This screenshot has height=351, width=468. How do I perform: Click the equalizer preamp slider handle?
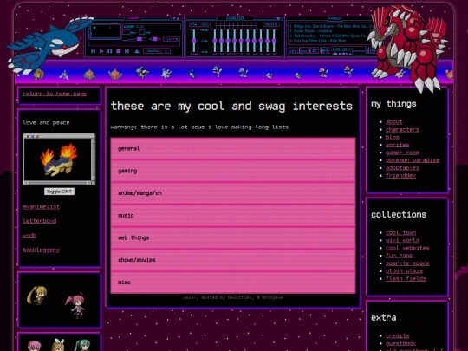pos(194,41)
